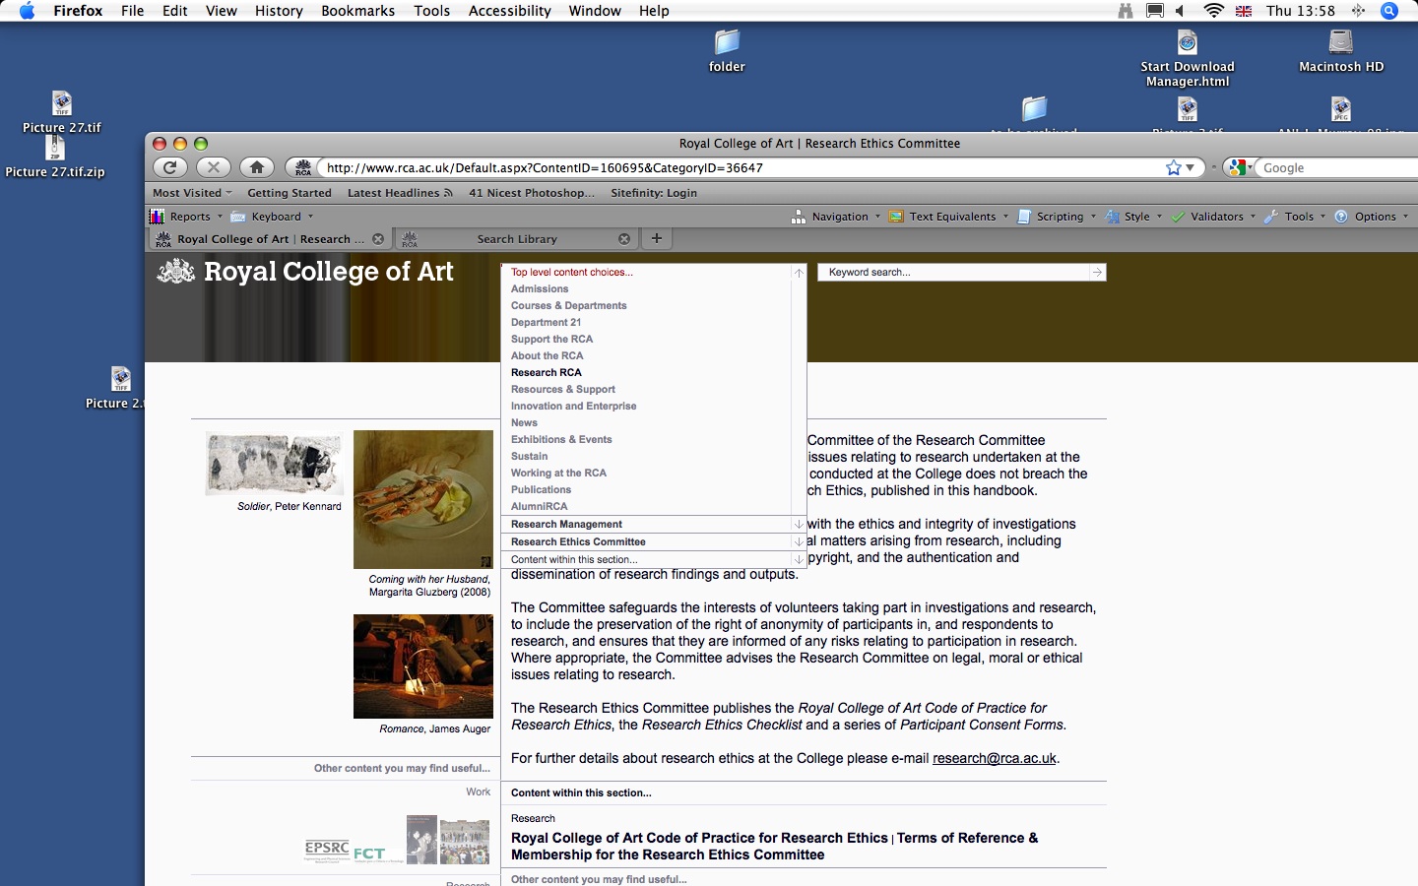1418x886 pixels.
Task: Open the Style toolbar menu
Action: [1133, 217]
